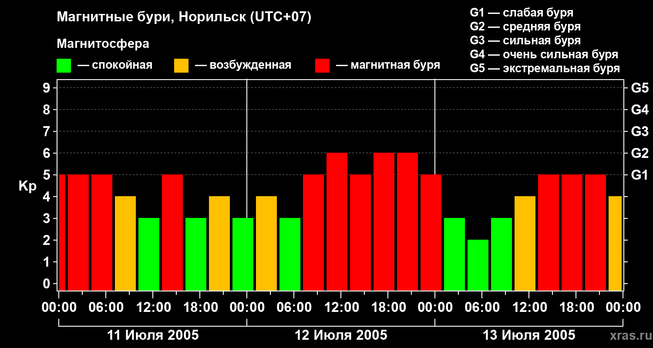Click the '00:00' label between 12 and 13 July
Viewport: 653px width, 348px height.
[435, 308]
